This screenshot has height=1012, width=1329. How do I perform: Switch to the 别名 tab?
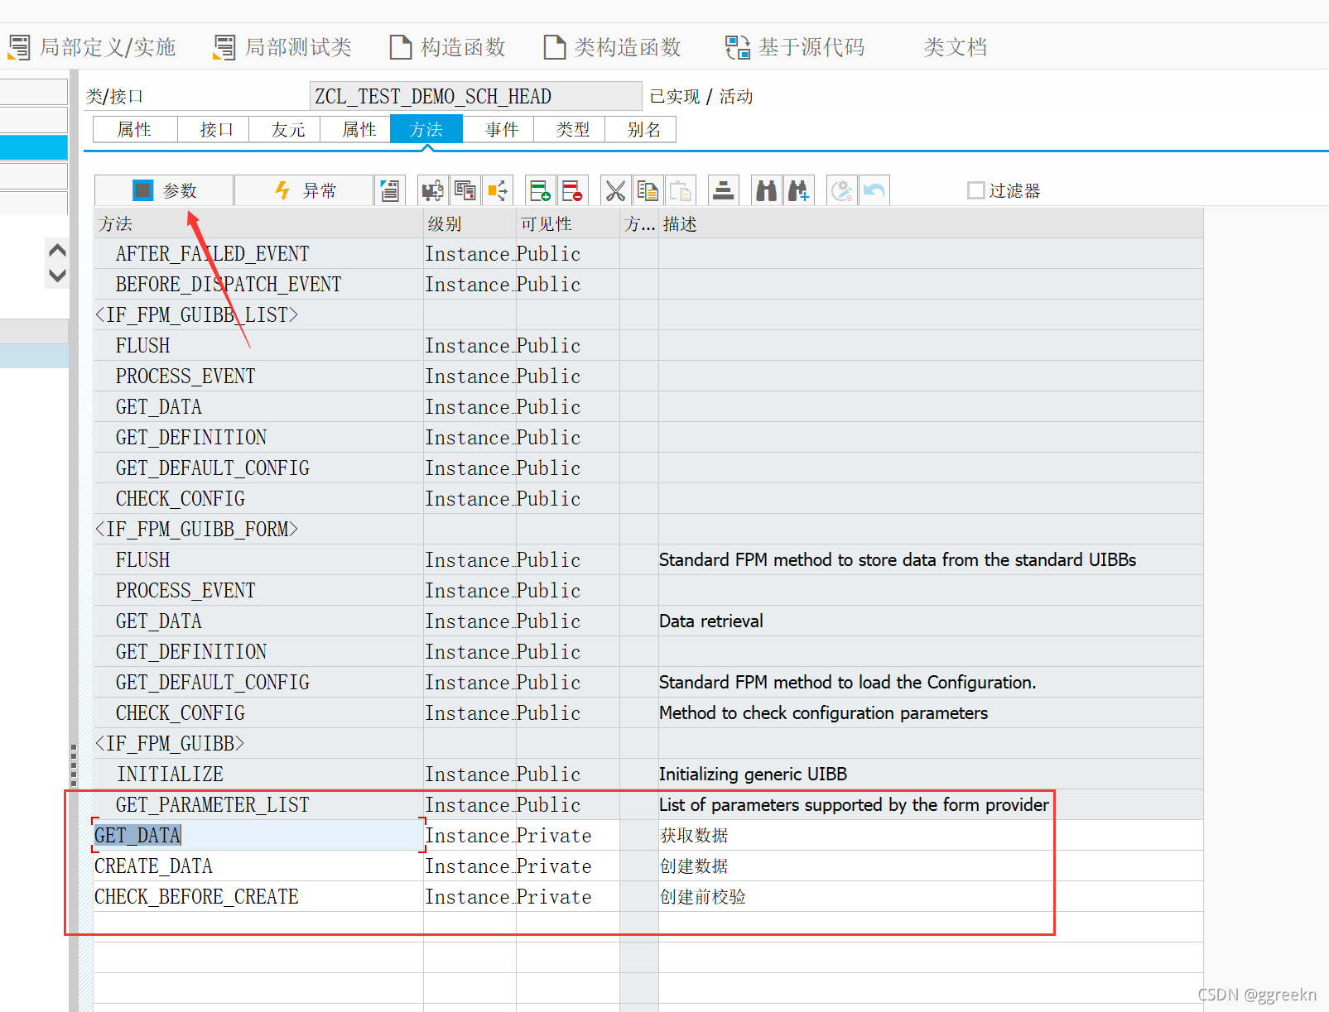641,130
